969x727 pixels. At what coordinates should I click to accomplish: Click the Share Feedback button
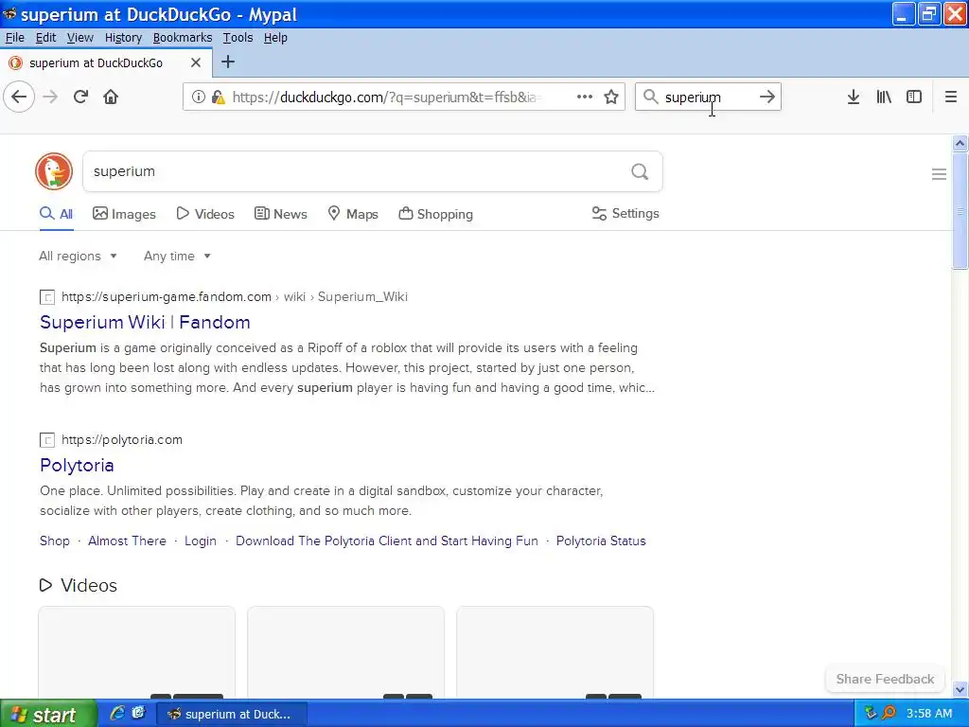click(x=885, y=679)
